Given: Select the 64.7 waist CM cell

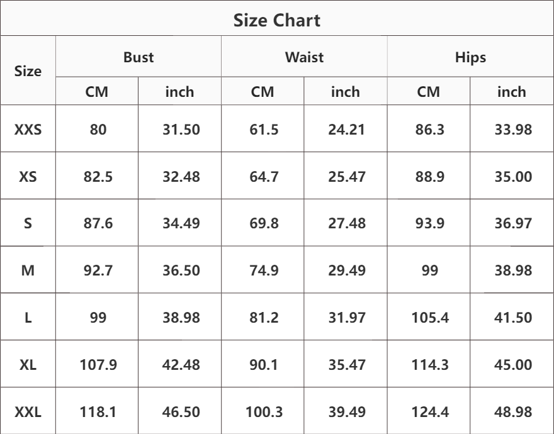Looking at the screenshot, I should (x=264, y=177).
